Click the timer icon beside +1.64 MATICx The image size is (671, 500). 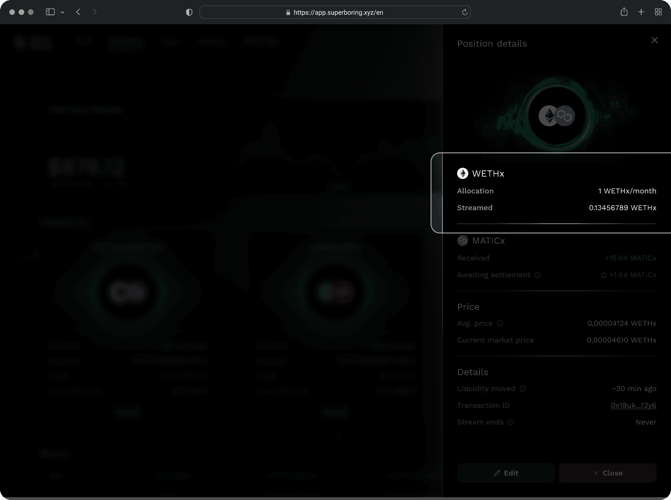[604, 275]
